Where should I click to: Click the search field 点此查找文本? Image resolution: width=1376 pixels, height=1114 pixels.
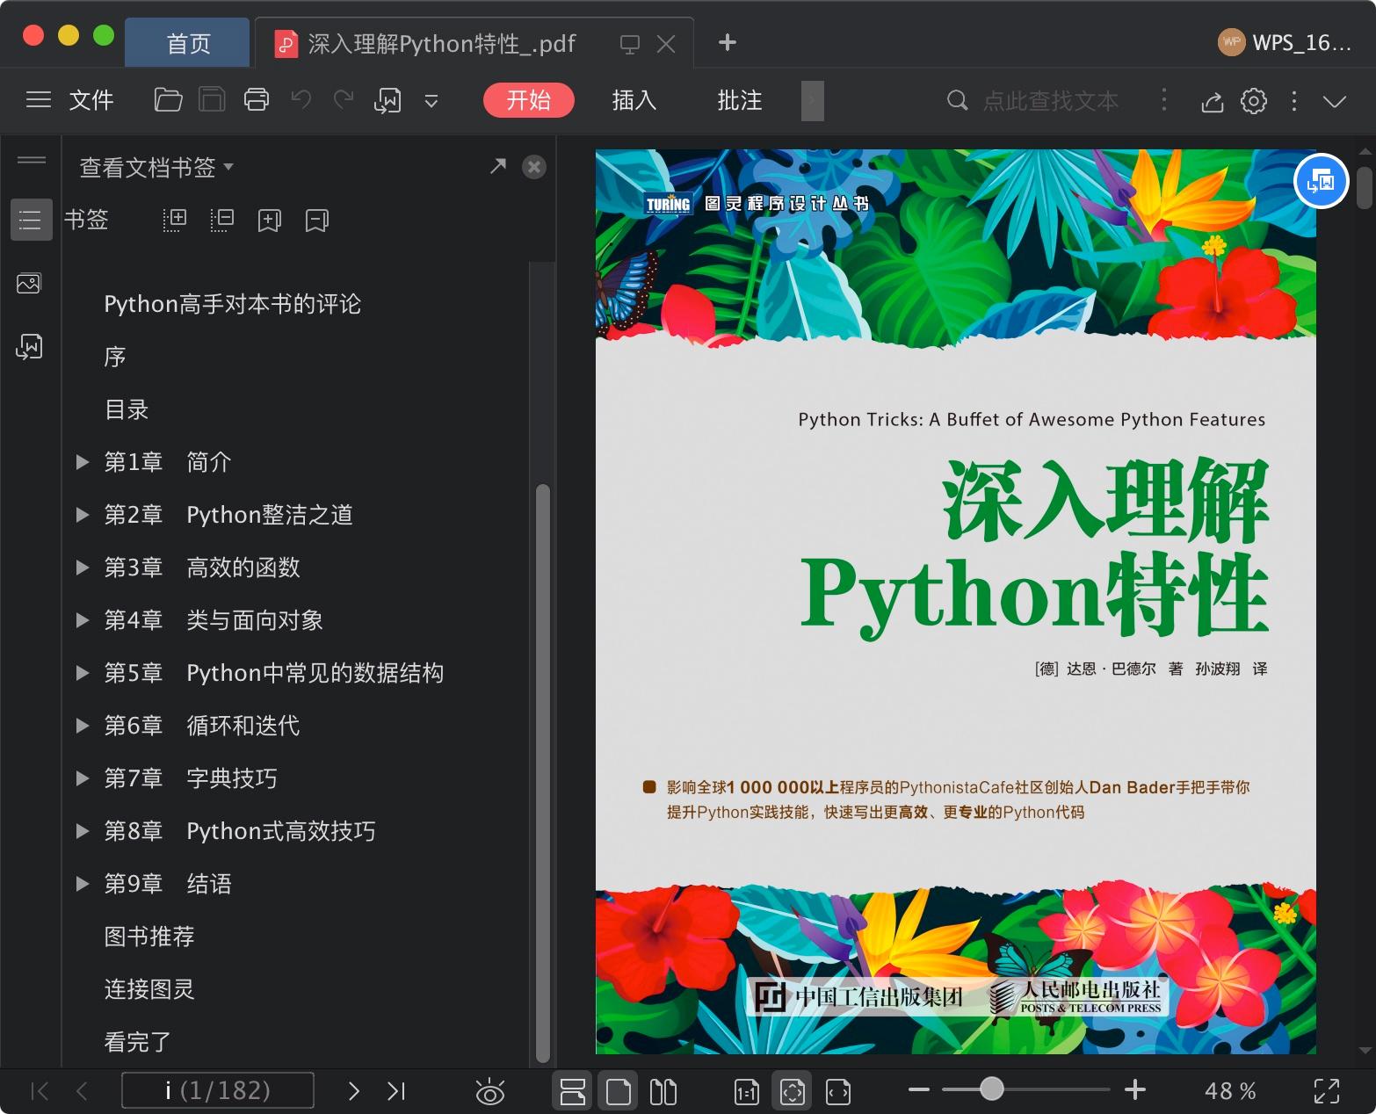click(1051, 101)
